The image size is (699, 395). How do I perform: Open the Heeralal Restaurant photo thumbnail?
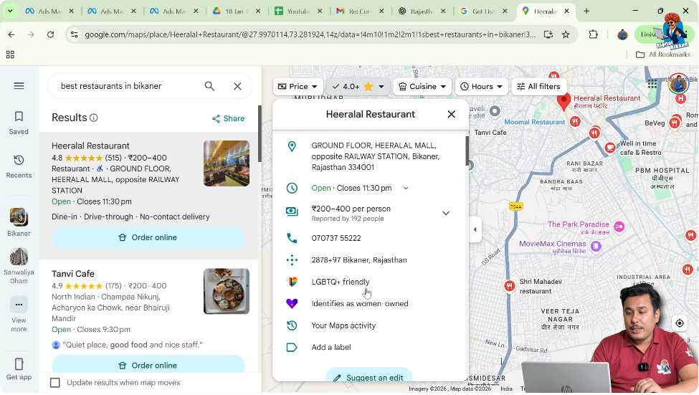tap(227, 163)
